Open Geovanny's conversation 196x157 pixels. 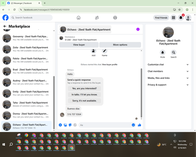click(x=27, y=38)
